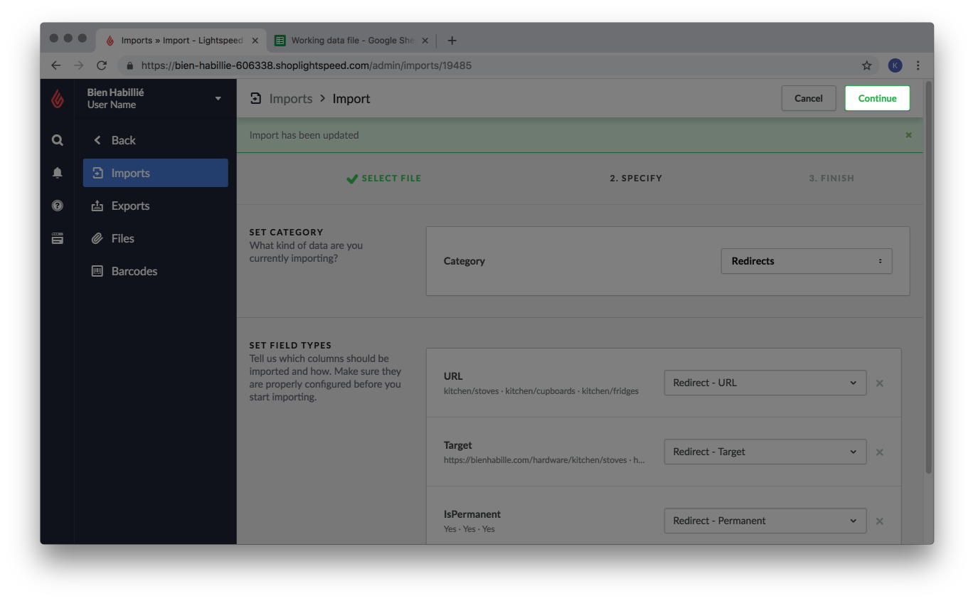The image size is (973, 601).
Task: Expand the Bien Habillié account dropdown
Action: 218,98
